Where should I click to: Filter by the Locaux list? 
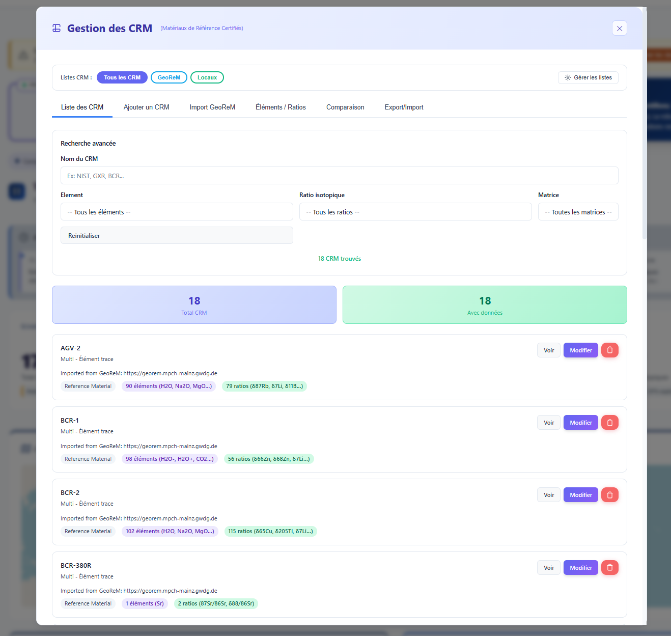[x=207, y=77]
